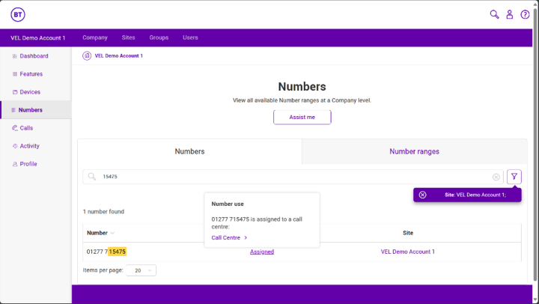Go to Calls in sidebar
Image resolution: width=539 pixels, height=304 pixels.
click(x=26, y=128)
